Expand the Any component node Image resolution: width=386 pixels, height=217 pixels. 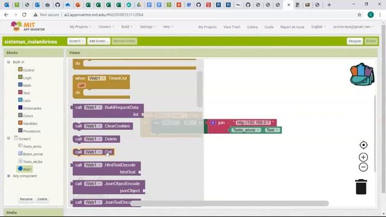point(8,176)
